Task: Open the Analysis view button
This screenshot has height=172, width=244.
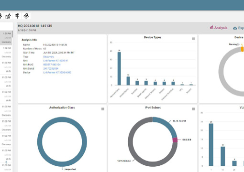Action: tap(219, 28)
